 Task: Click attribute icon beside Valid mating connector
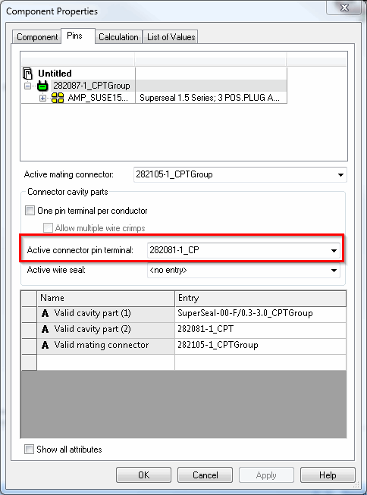click(45, 345)
